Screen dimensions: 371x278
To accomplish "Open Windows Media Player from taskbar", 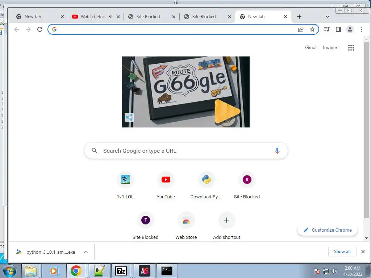I will pyautogui.click(x=54, y=271).
